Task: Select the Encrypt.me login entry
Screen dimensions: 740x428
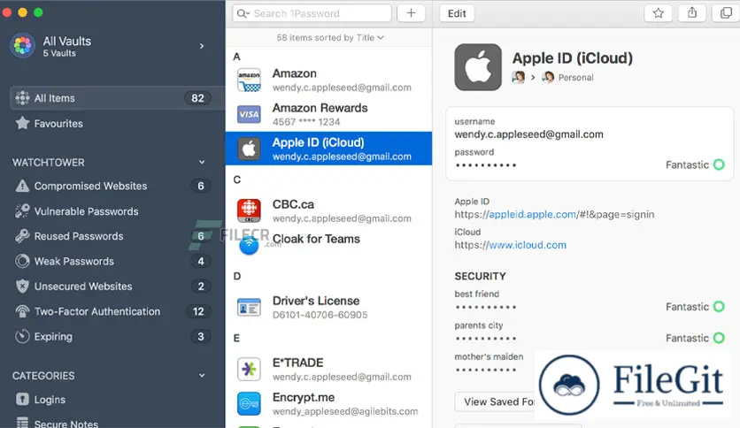Action: 328,403
